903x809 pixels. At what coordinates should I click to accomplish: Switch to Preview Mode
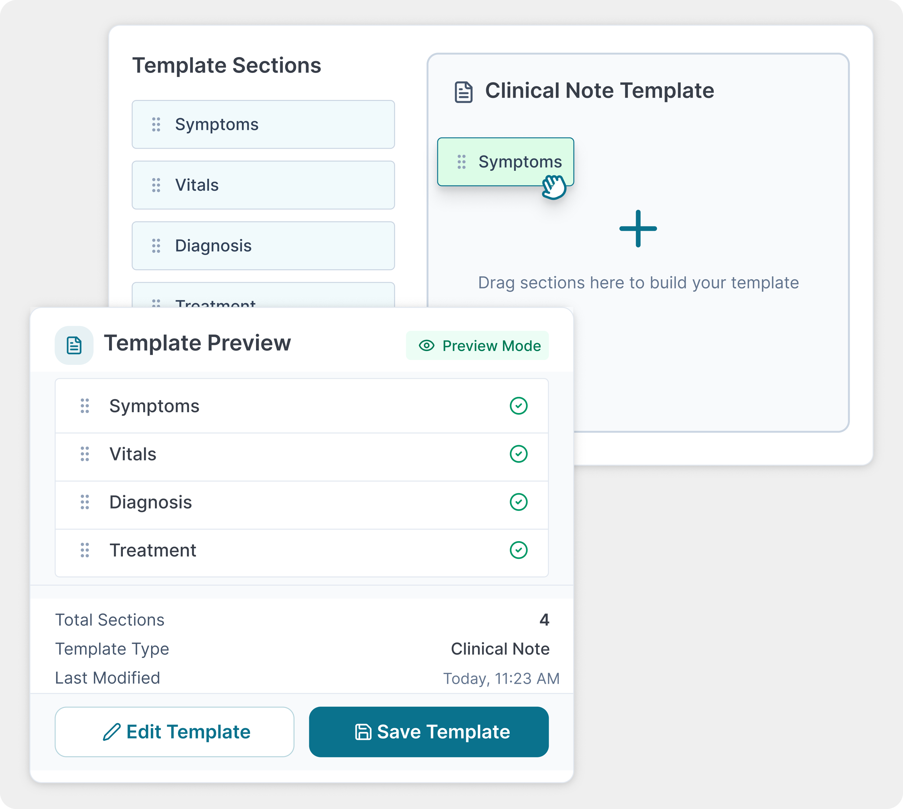tap(478, 345)
